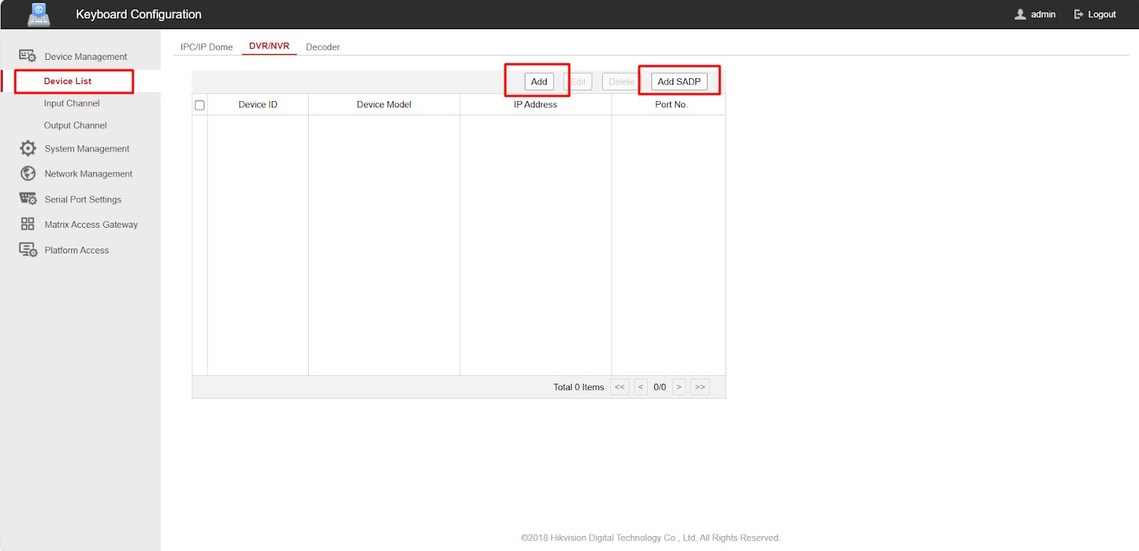Click the admin user icon
Image resolution: width=1139 pixels, height=551 pixels.
tap(1020, 14)
